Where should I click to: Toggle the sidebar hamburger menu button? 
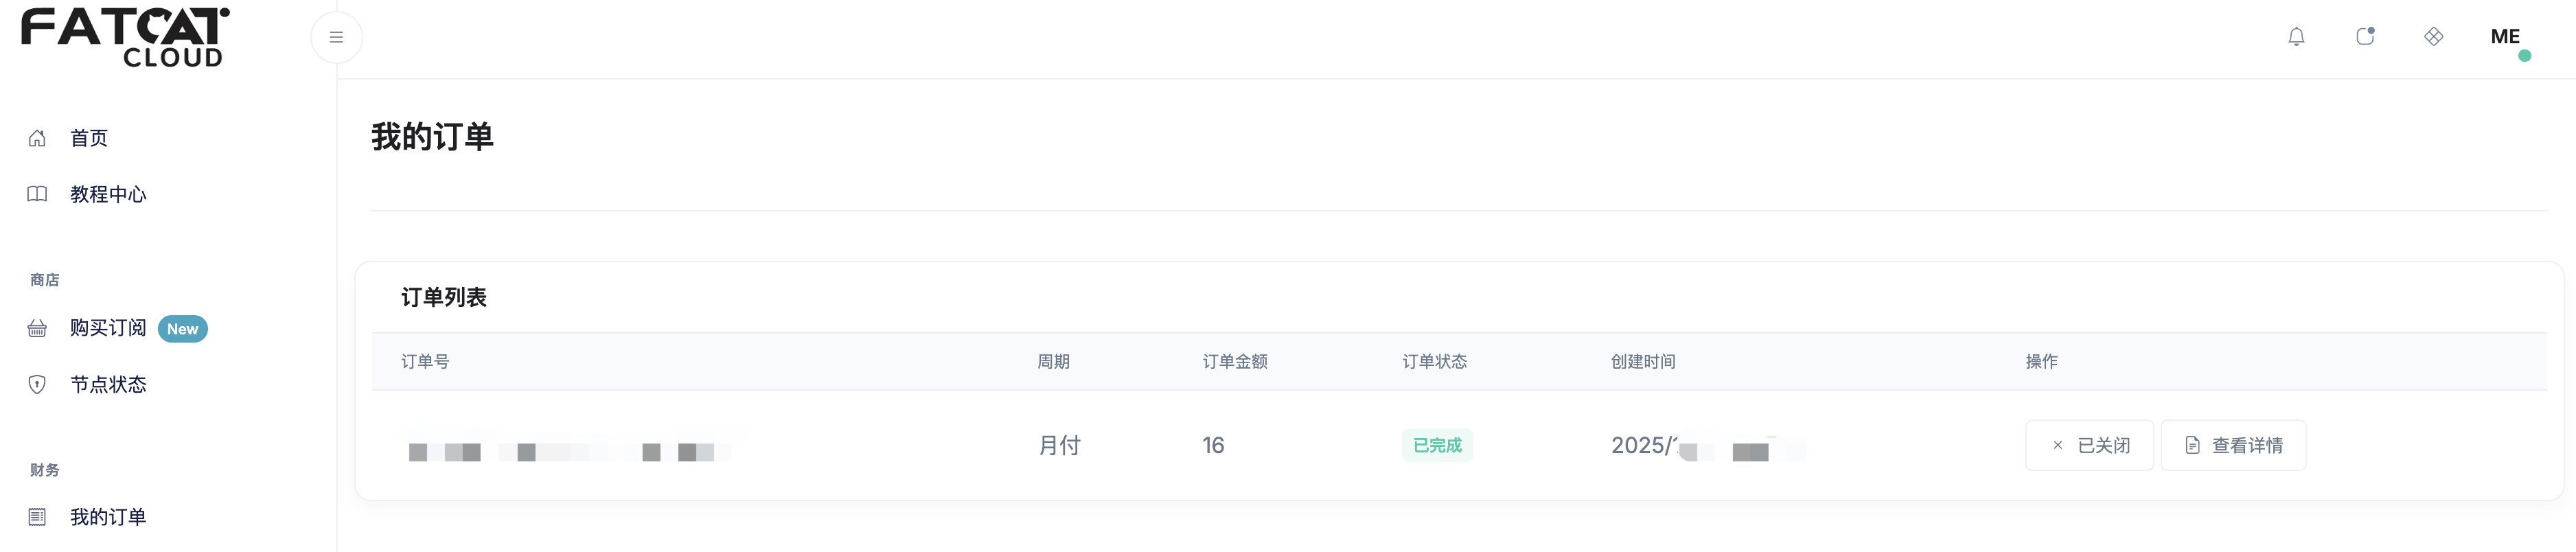[336, 38]
